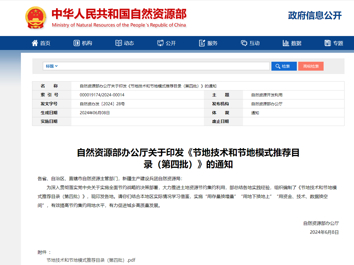The height and width of the screenshot is (265, 354).
Task: Click the 数据 bar chart icon
Action: click(286, 43)
